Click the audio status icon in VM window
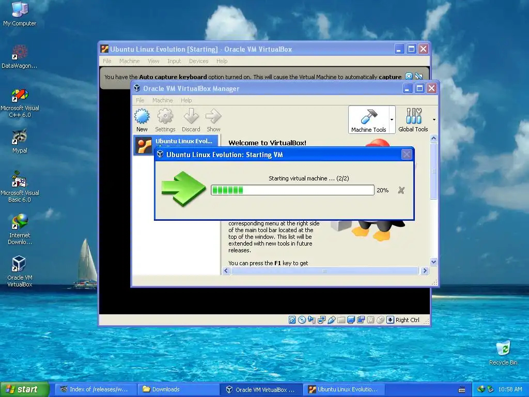Screen dimensions: 529x397 coord(312,319)
